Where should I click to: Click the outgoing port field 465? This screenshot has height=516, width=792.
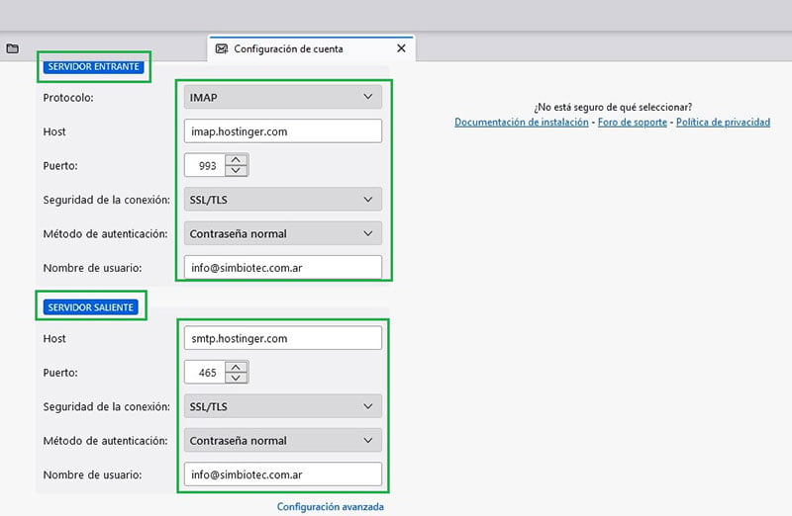[x=205, y=373]
